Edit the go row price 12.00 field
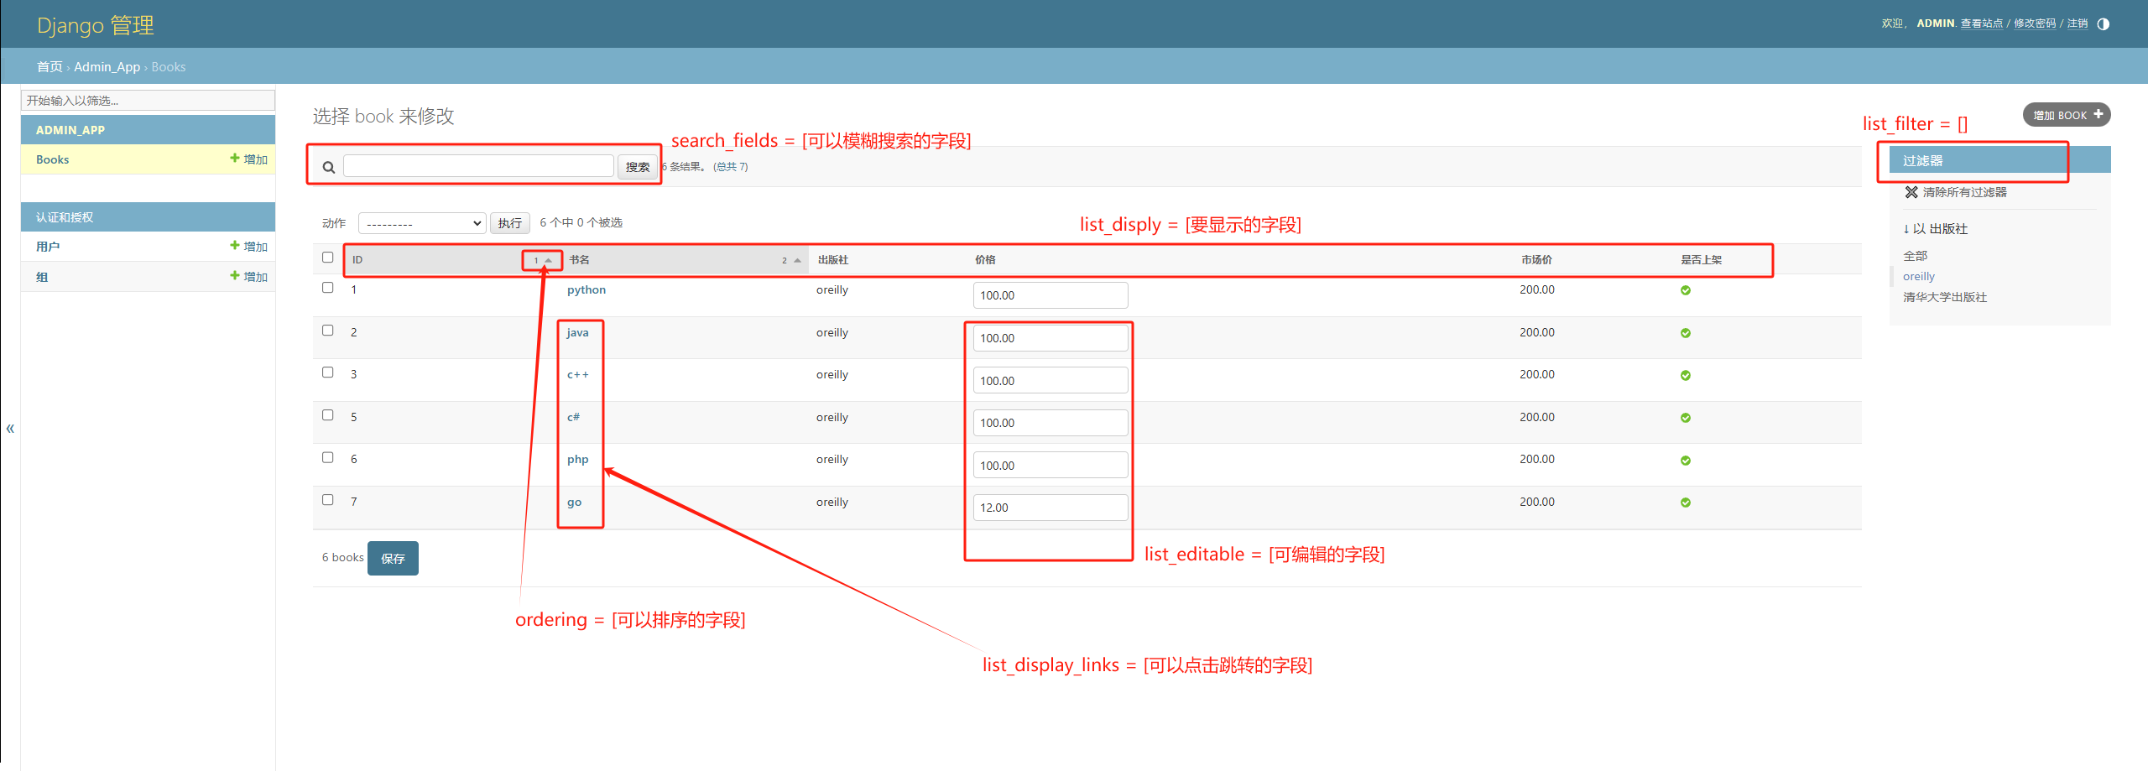Screen dimensions: 2148x771 (1051, 508)
